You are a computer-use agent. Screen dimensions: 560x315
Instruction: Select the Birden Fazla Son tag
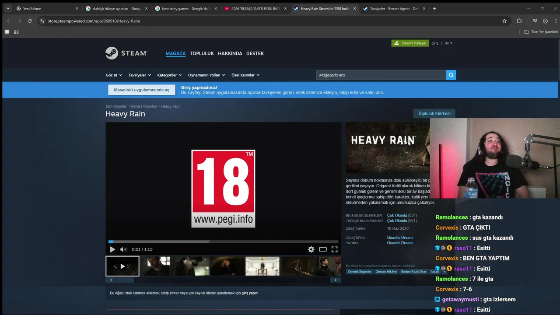coord(413,272)
